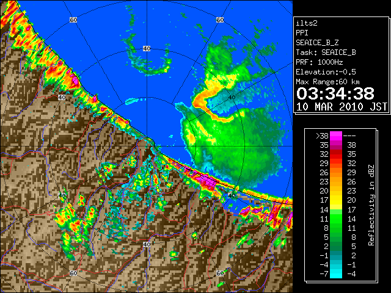Screen dimensions: 391x293
Task: Click the '-4' value in legend's right column
Action: click(351, 274)
